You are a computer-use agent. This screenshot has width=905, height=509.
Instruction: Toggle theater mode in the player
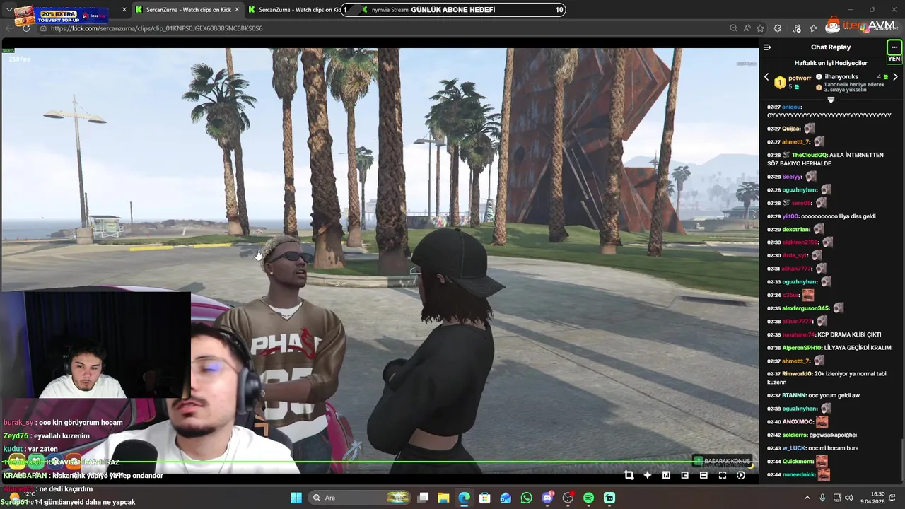703,475
